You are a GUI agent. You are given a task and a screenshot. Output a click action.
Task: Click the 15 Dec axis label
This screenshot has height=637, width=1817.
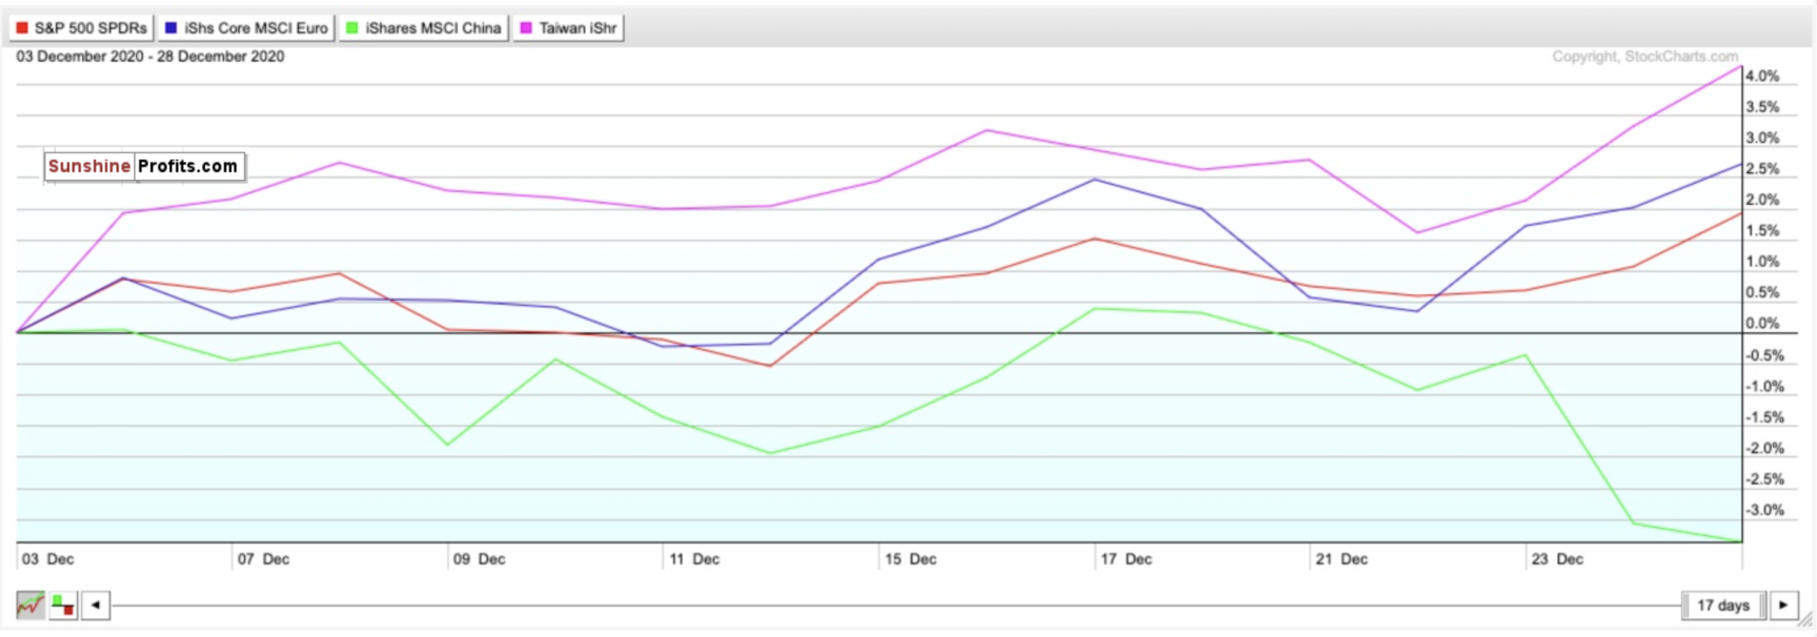tap(910, 559)
